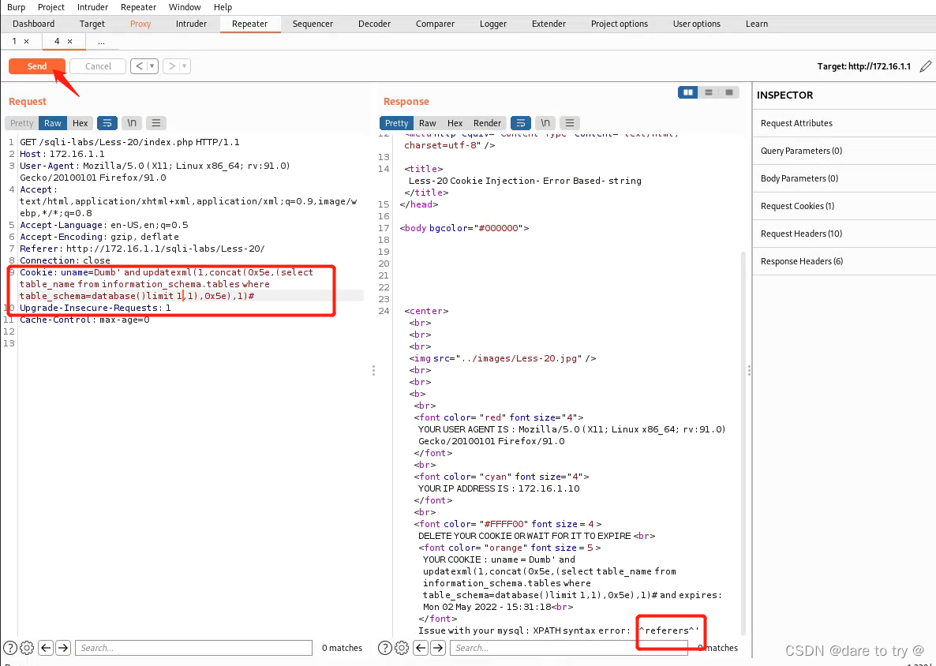
Task: Edit target with pencil icon
Action: click(x=925, y=66)
